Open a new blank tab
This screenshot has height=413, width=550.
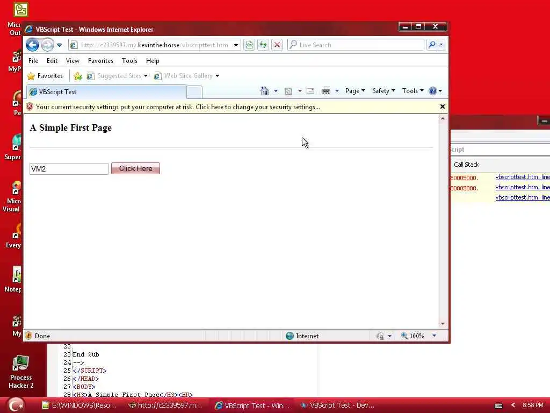tap(194, 92)
